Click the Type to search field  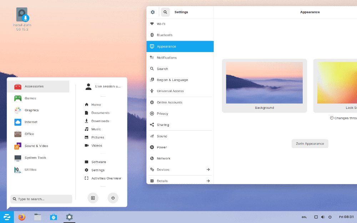(41, 199)
